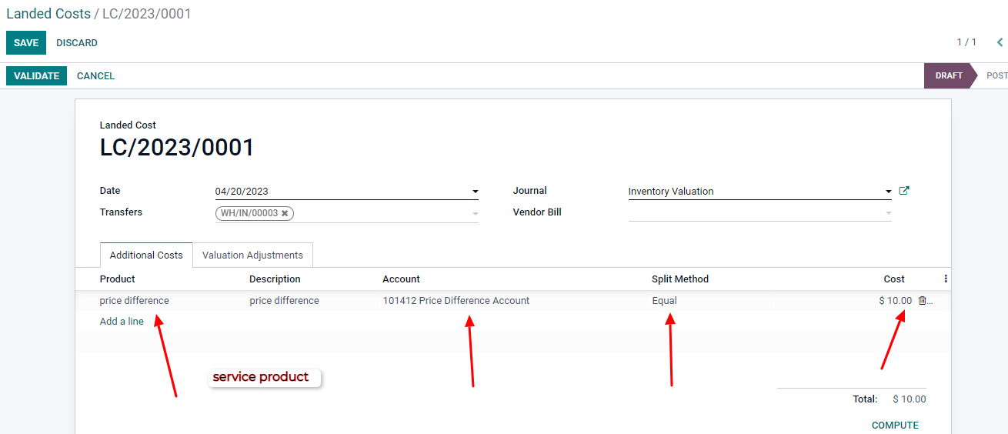Expand the Date field dropdown

point(475,192)
